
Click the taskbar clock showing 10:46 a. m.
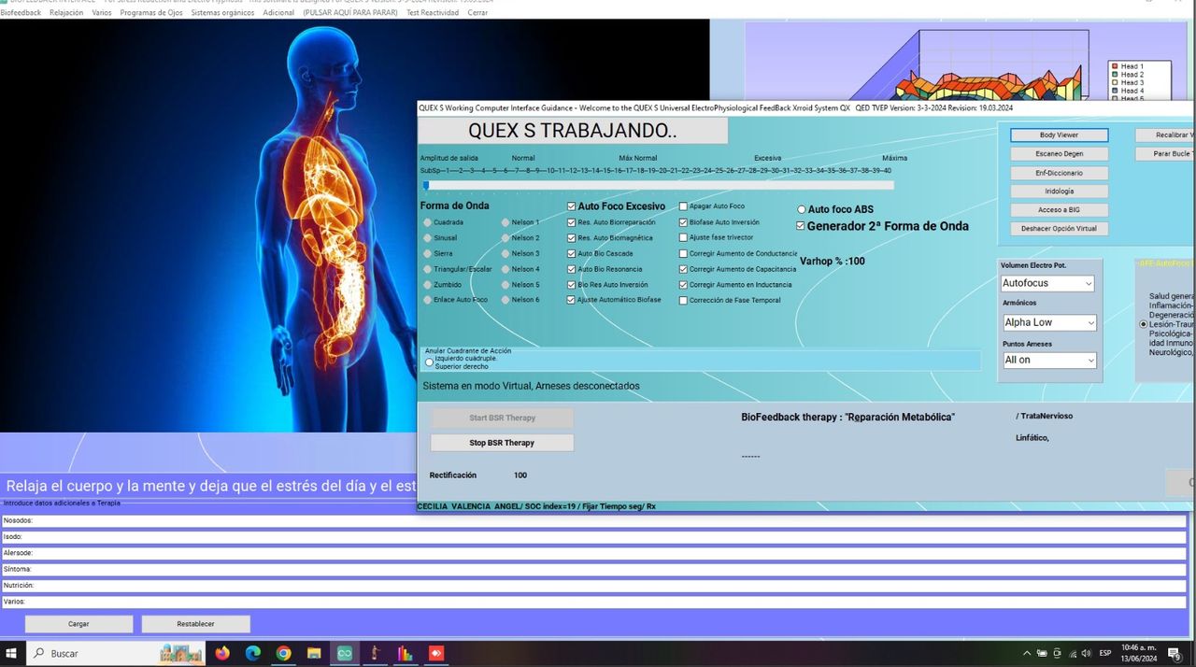[1139, 653]
